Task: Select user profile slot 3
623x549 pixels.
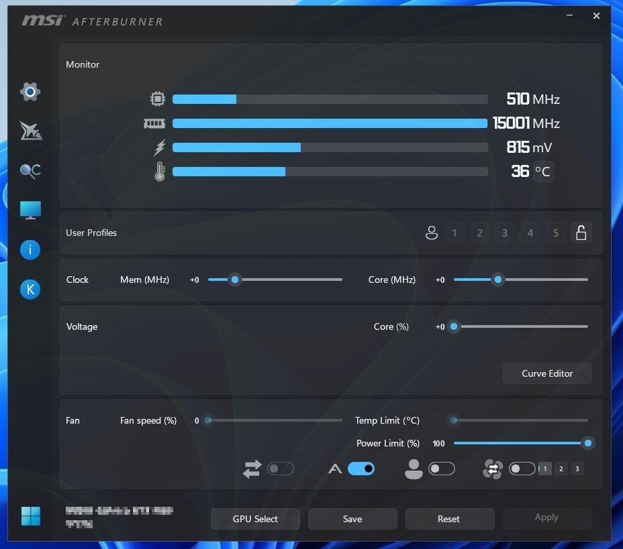Action: [x=505, y=233]
